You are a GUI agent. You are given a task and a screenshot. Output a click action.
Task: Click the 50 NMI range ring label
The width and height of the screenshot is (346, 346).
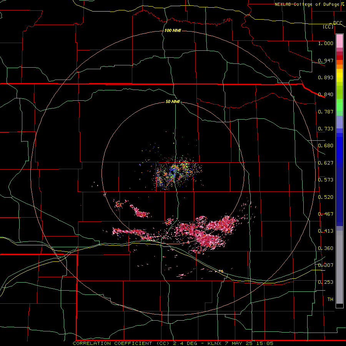[x=173, y=101]
